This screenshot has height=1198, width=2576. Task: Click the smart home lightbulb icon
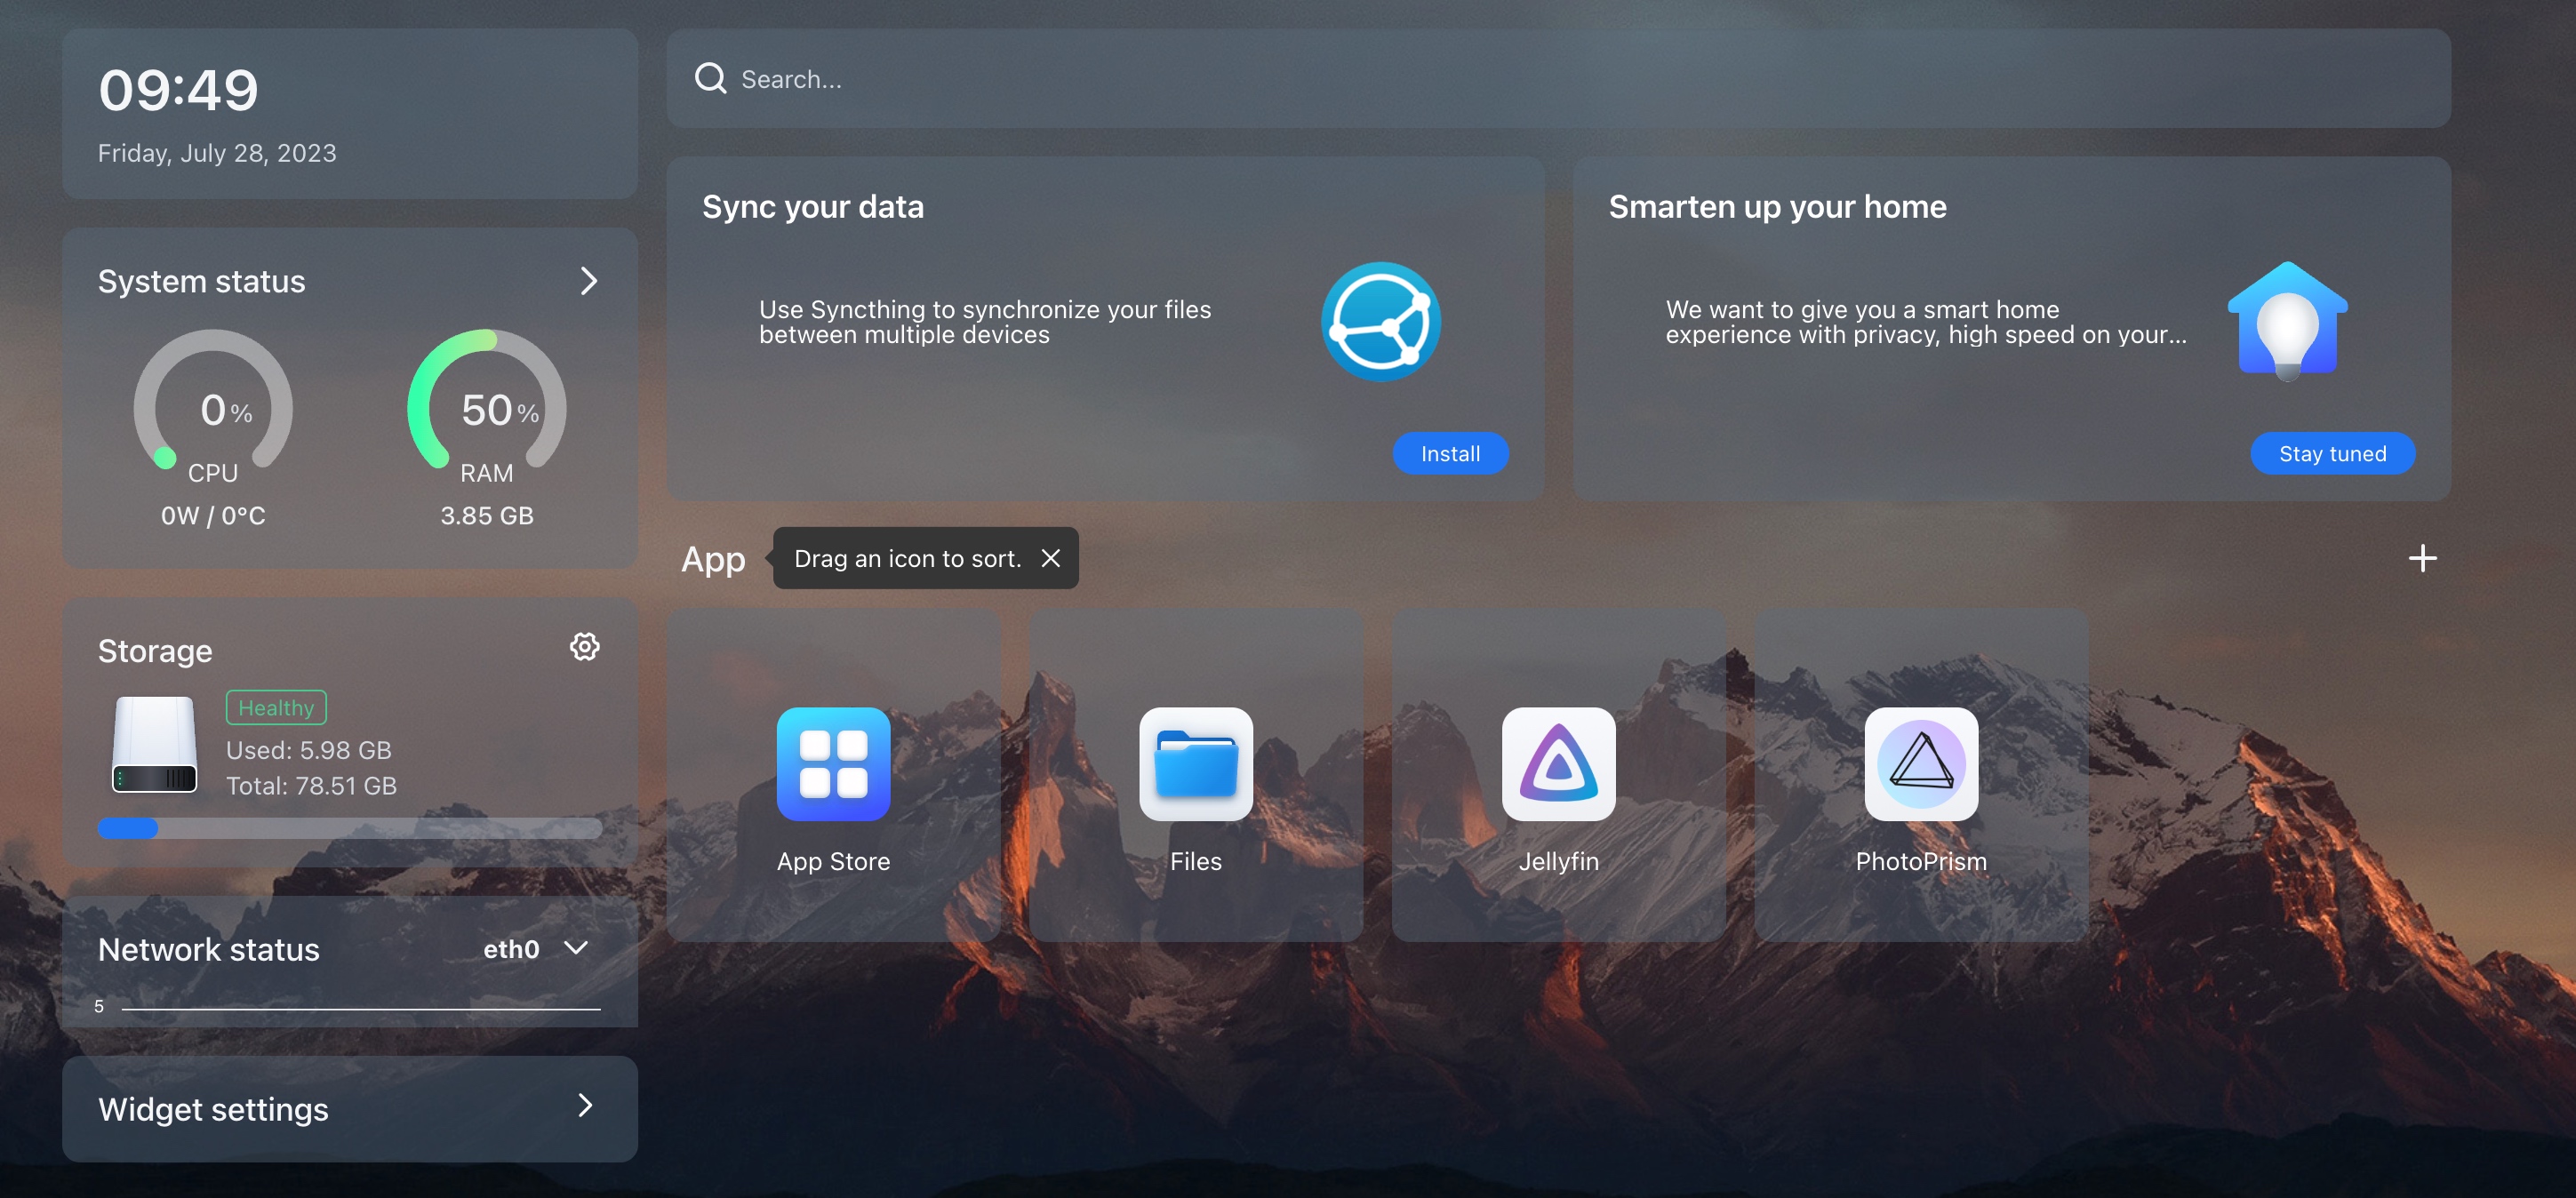(x=2287, y=322)
